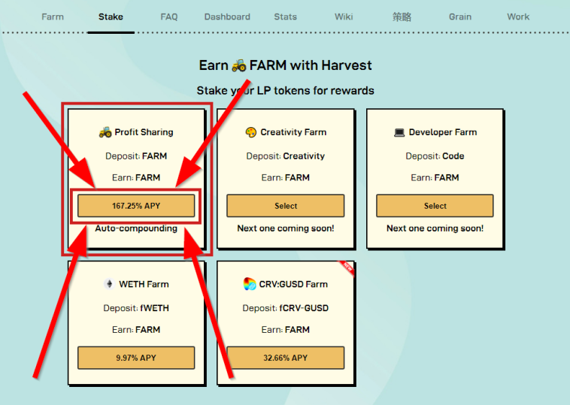The image size is (570, 405).
Task: Switch to the FAQ tab
Action: tap(169, 17)
